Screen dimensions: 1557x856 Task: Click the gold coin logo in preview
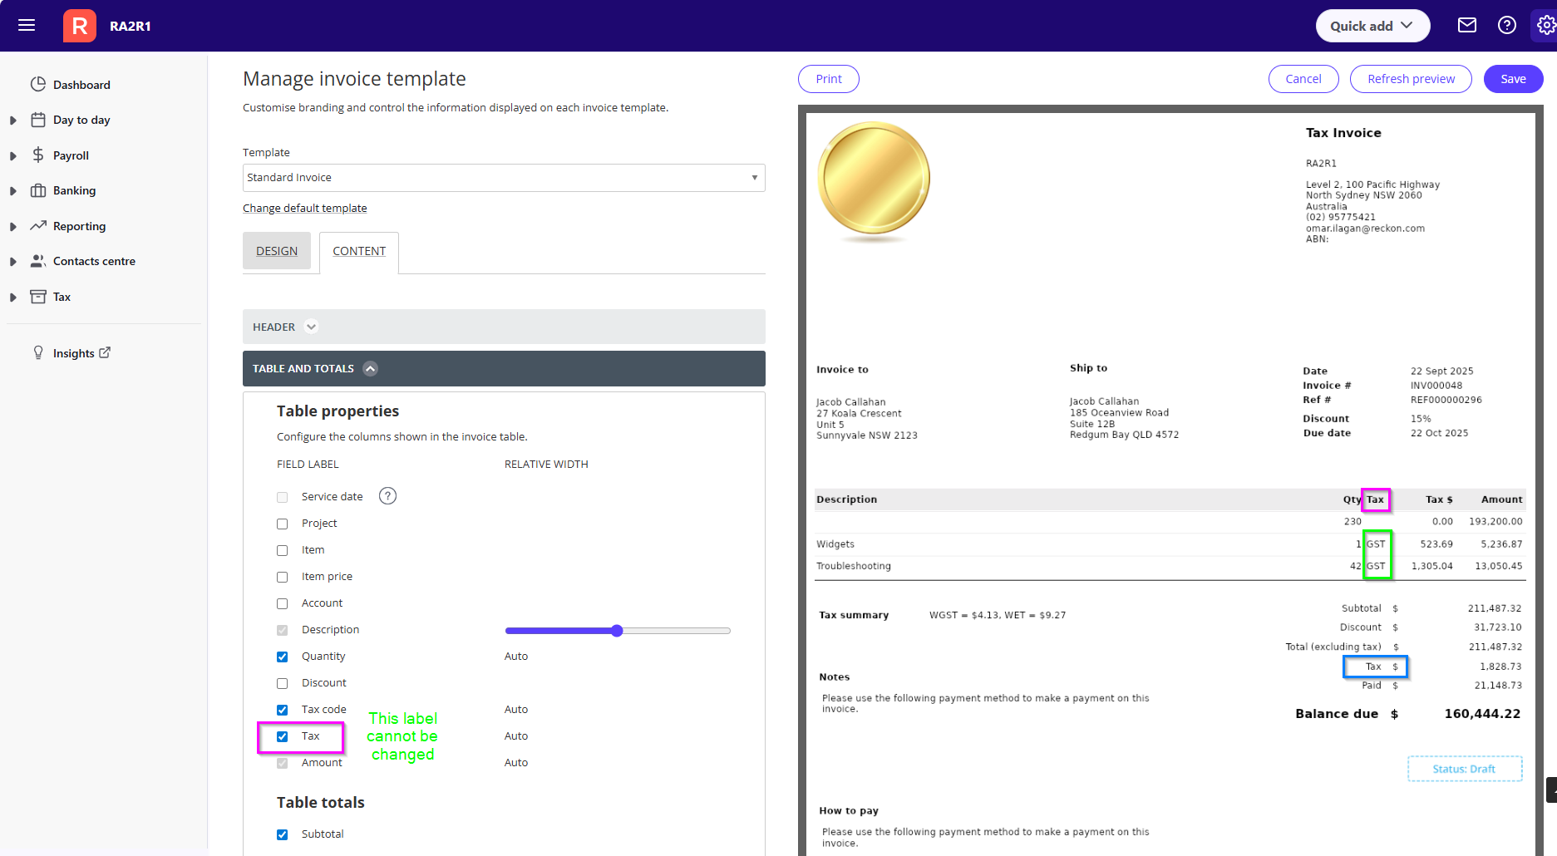click(874, 181)
